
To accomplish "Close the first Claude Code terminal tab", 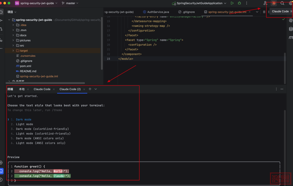I will [x=54, y=89].
